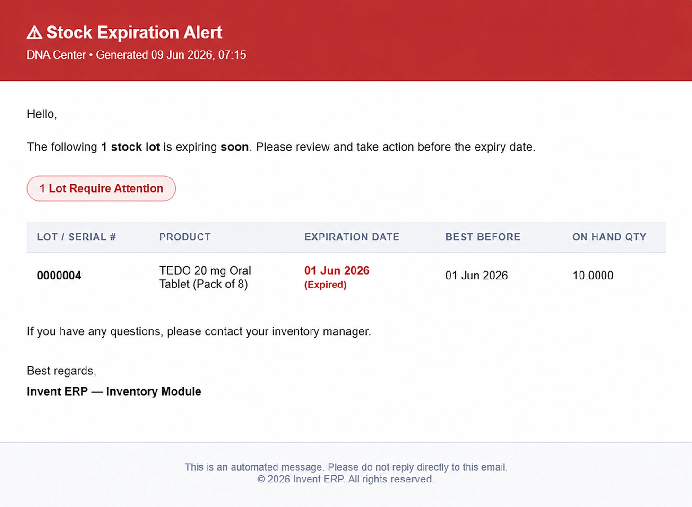This screenshot has height=507, width=692.
Task: Click the EXPIRATION DATE column header
Action: [x=352, y=237]
